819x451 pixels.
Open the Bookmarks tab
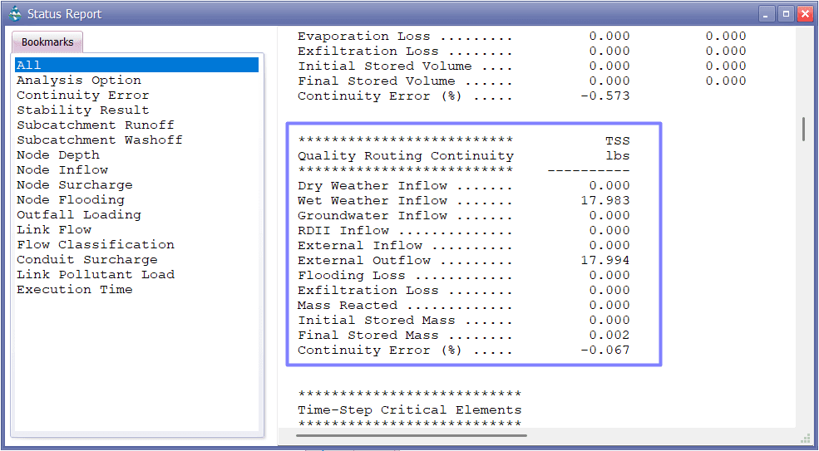47,42
